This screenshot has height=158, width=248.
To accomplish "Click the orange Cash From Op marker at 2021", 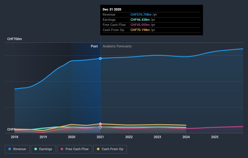I will (100, 124).
